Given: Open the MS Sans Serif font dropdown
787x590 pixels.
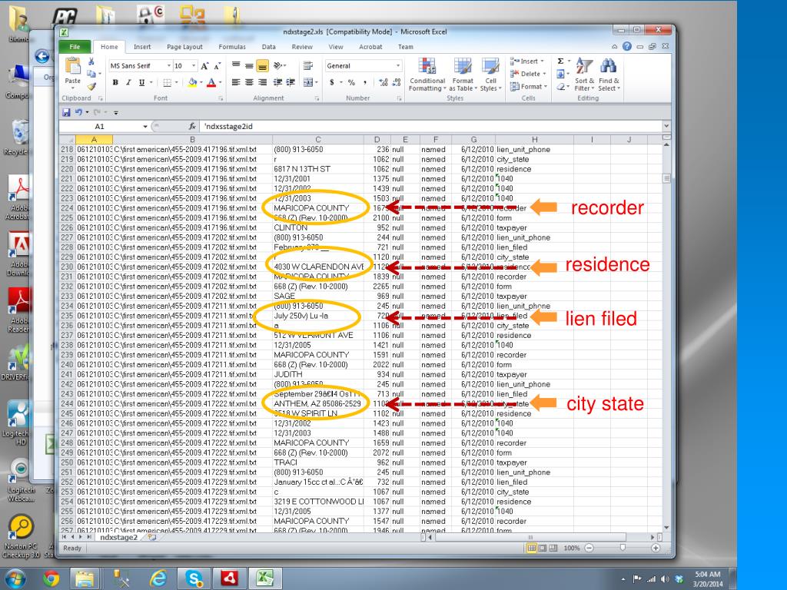Looking at the screenshot, I should pyautogui.click(x=168, y=66).
